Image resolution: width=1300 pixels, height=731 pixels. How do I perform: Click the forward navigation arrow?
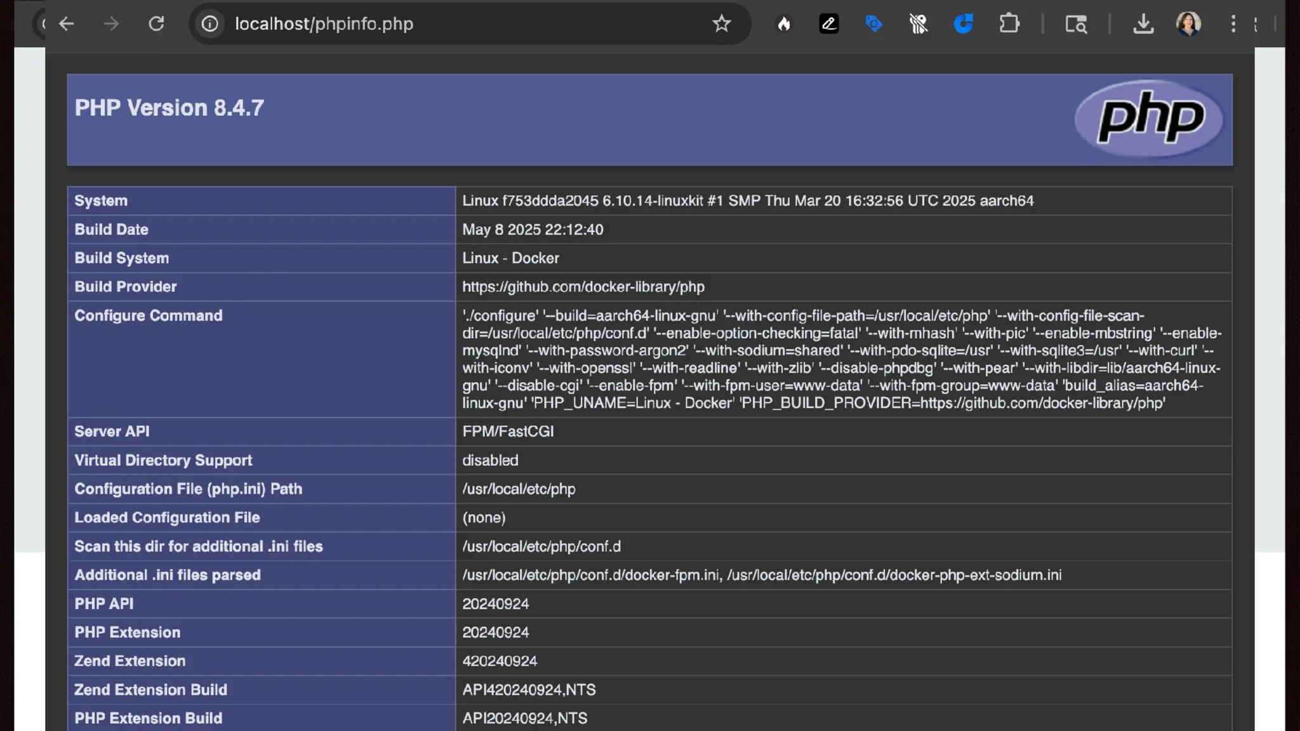(x=111, y=24)
